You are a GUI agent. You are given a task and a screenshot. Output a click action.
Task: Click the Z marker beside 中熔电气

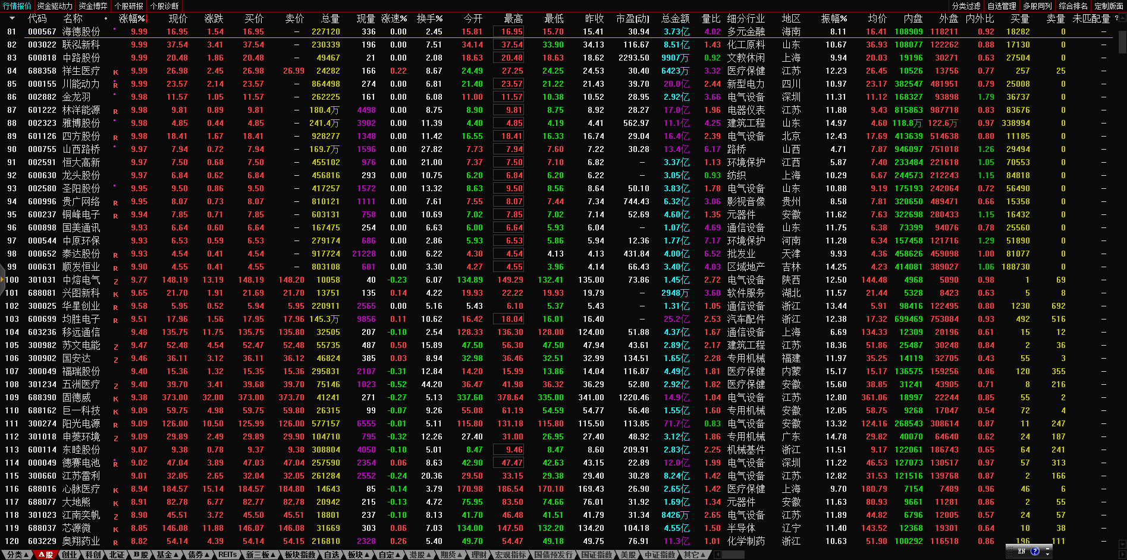(115, 281)
